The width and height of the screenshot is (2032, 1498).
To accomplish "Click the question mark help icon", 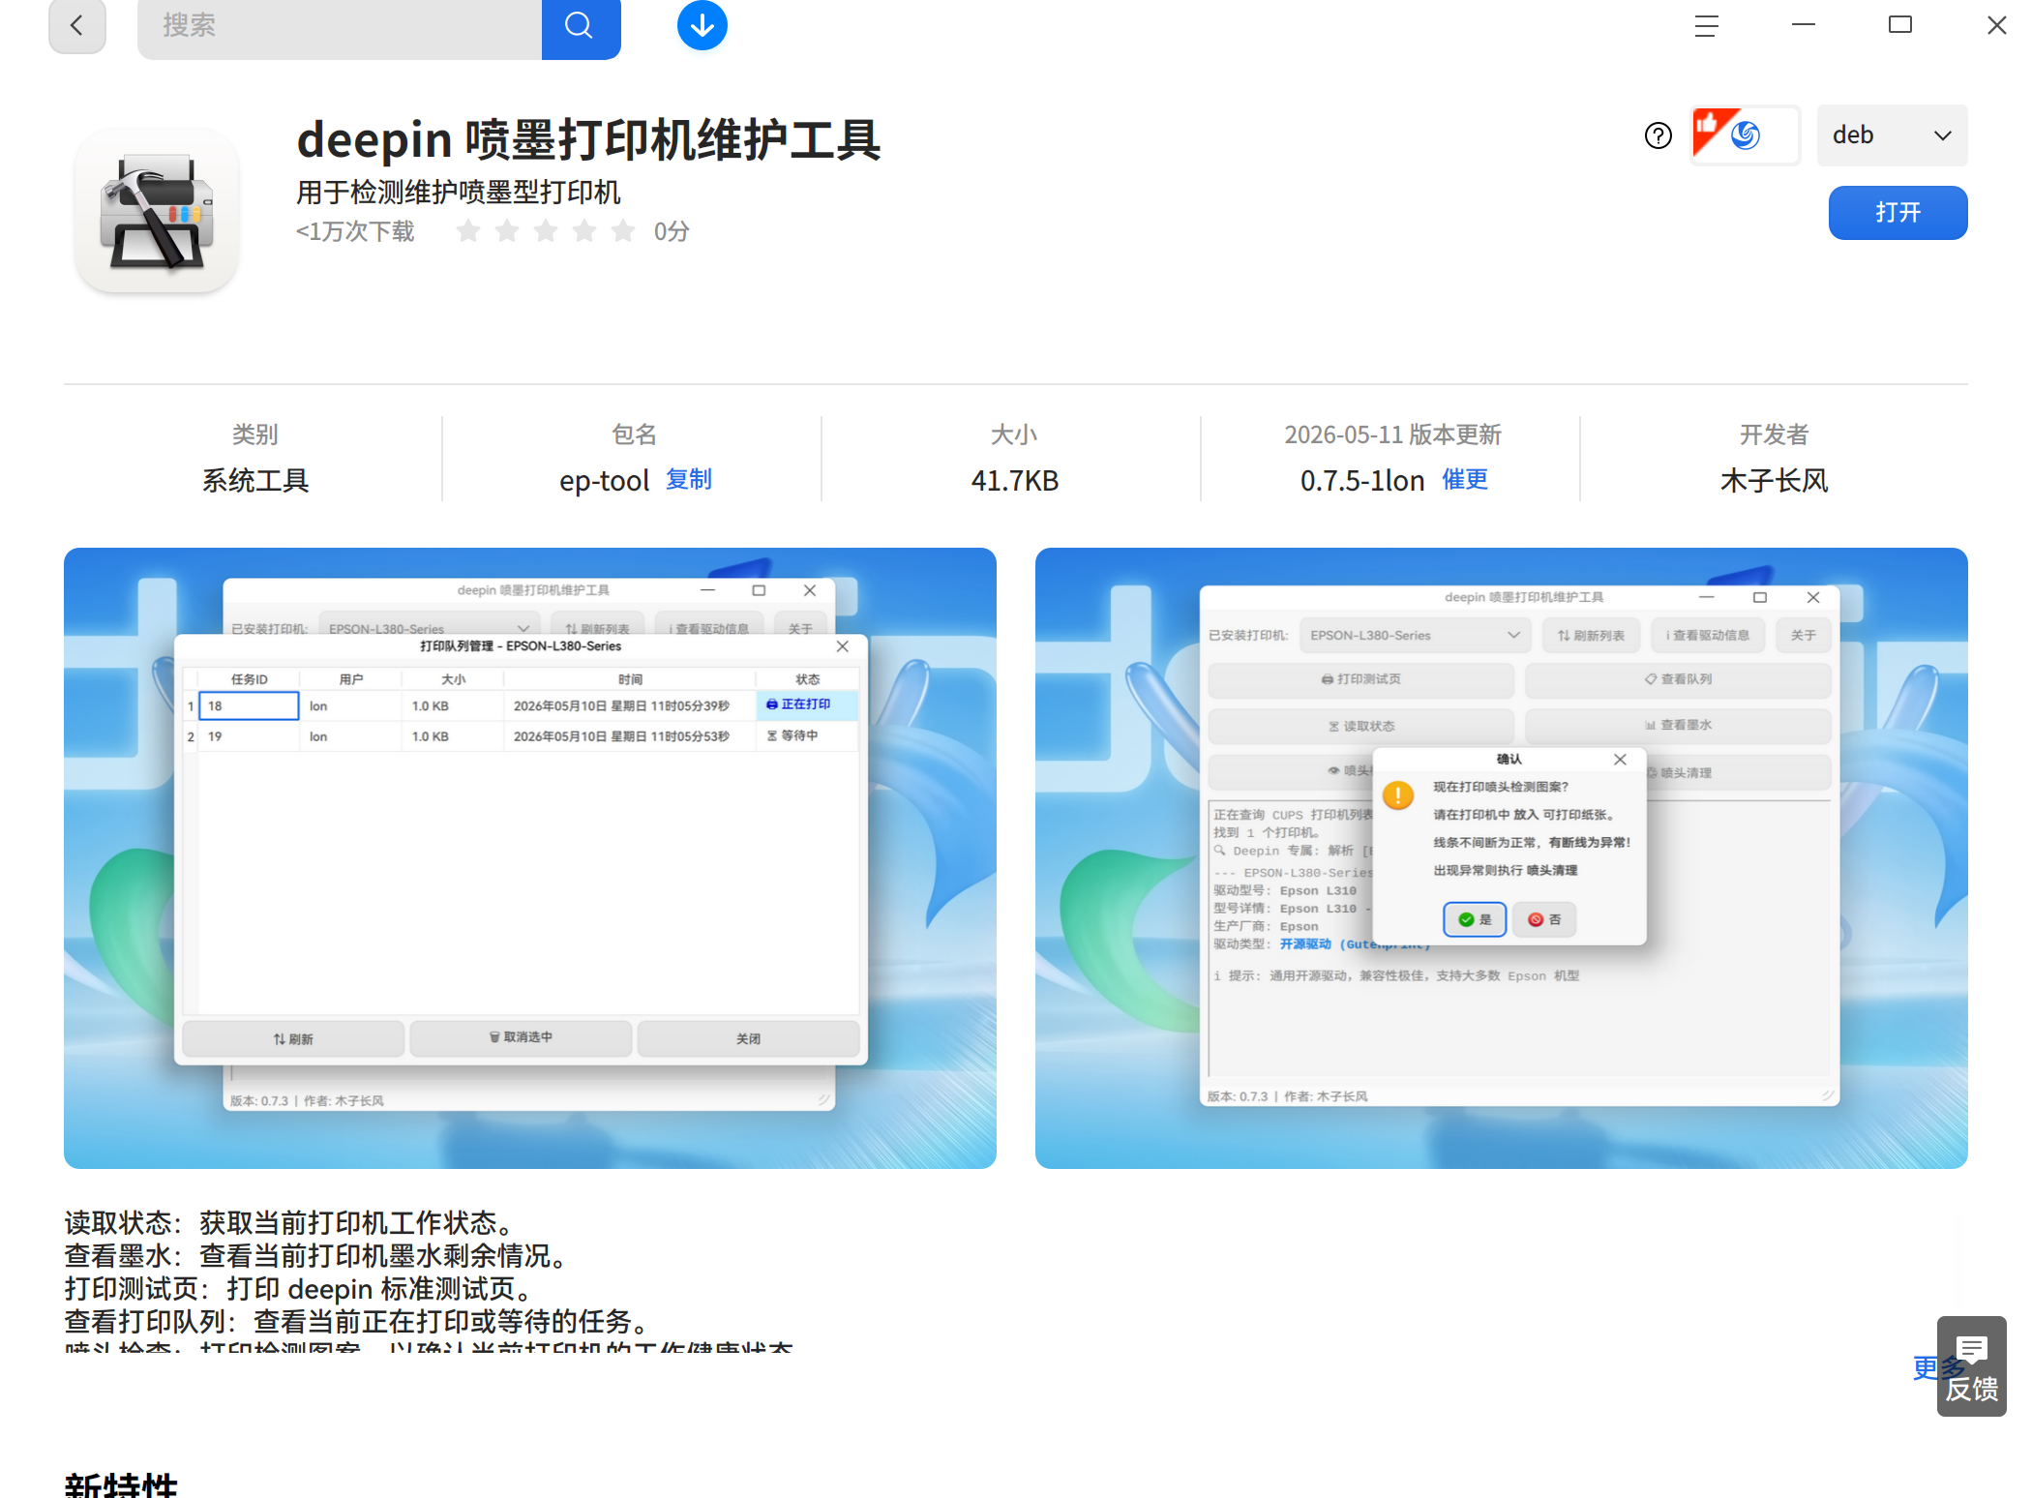I will pos(1658,135).
